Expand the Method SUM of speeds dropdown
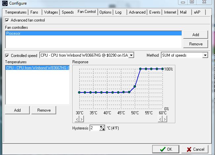The image size is (215, 155). (205, 55)
